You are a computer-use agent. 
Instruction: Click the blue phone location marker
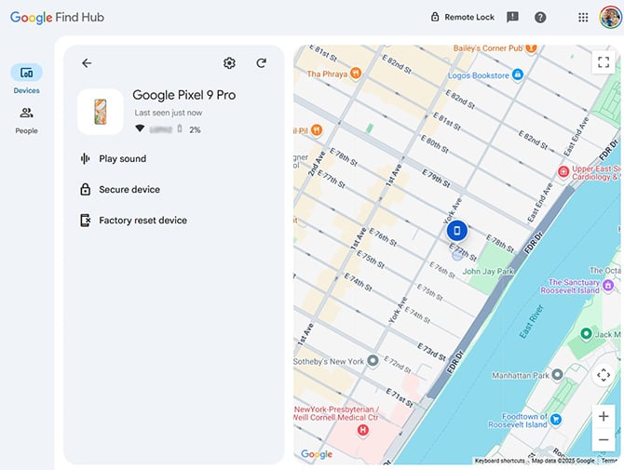click(x=457, y=231)
